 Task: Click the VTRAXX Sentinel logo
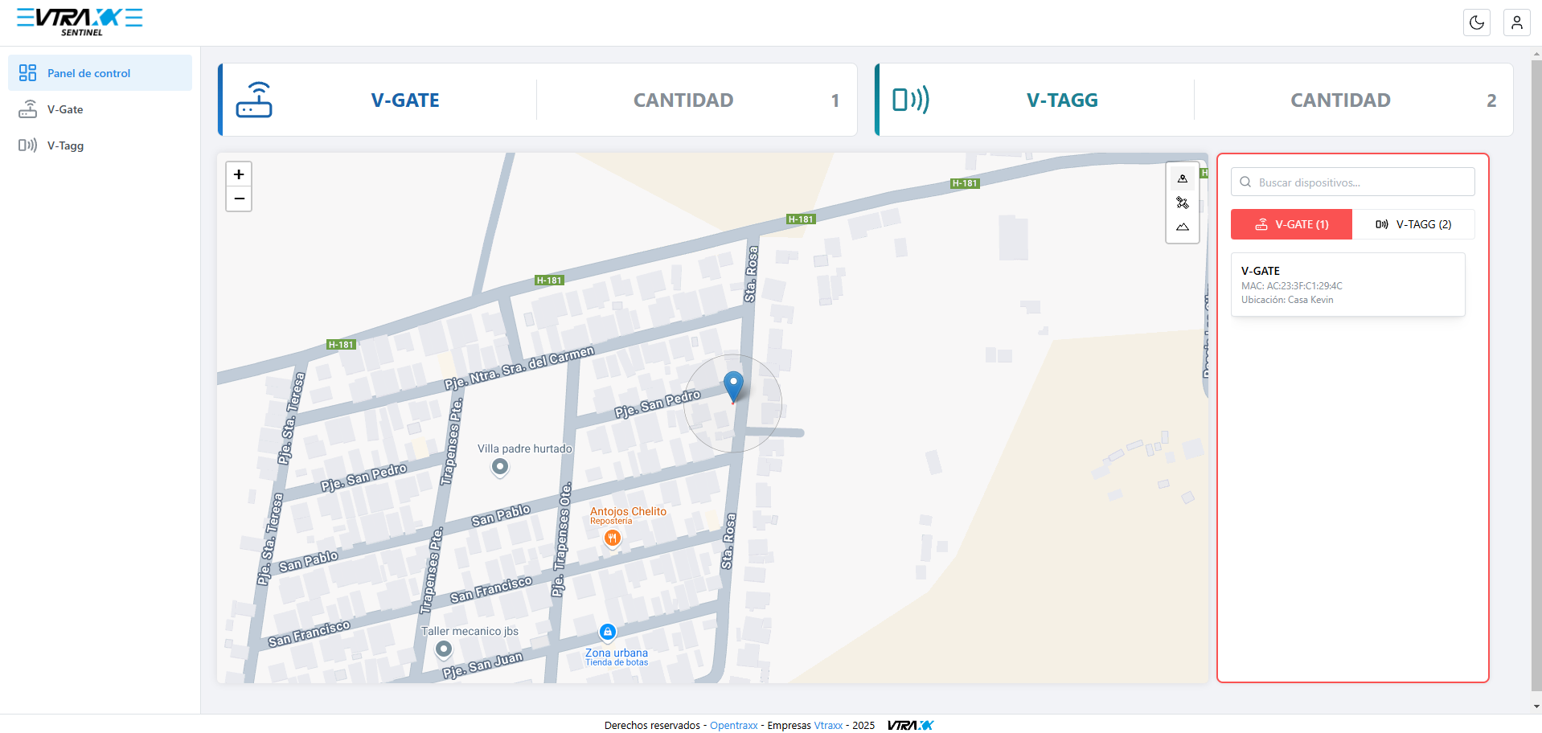[80, 22]
